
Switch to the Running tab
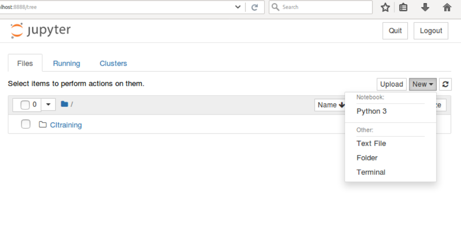coord(66,63)
